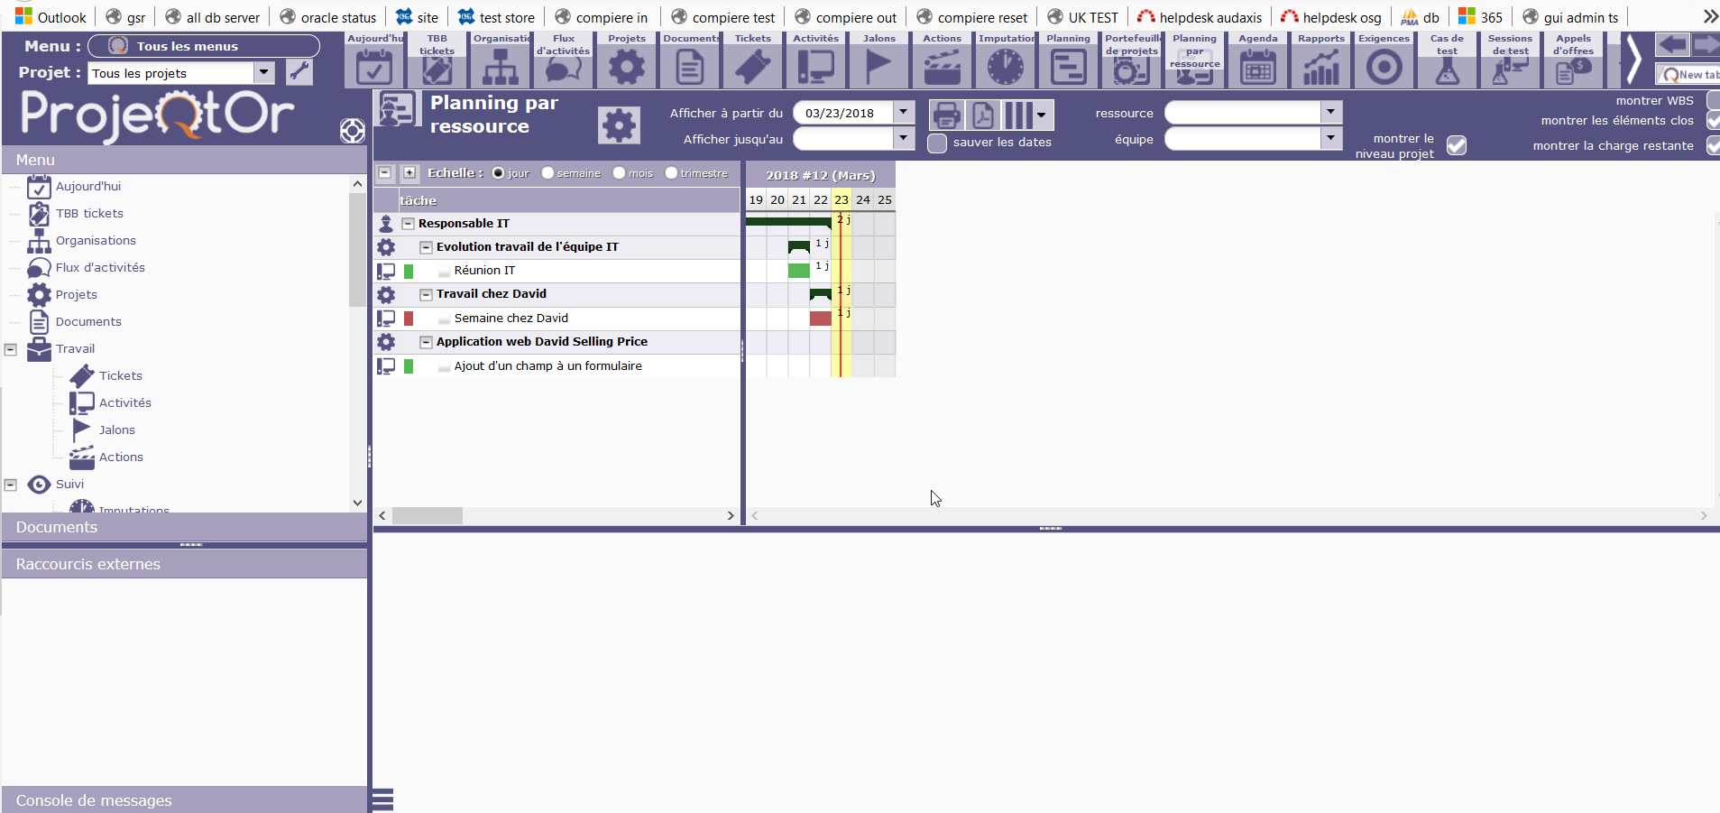Open columns selector dropdown arrow

pos(1042,115)
